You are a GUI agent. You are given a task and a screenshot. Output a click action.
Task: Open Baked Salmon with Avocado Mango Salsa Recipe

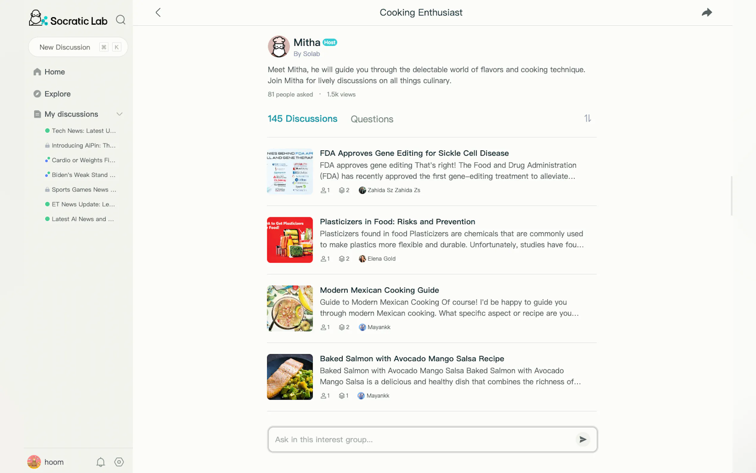412,359
